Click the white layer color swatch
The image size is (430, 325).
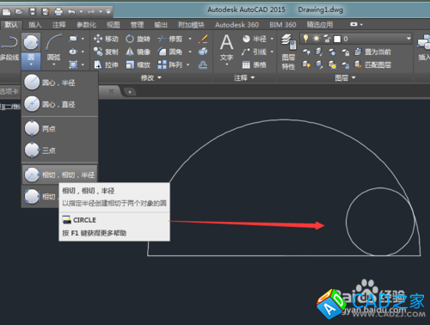click(x=337, y=39)
